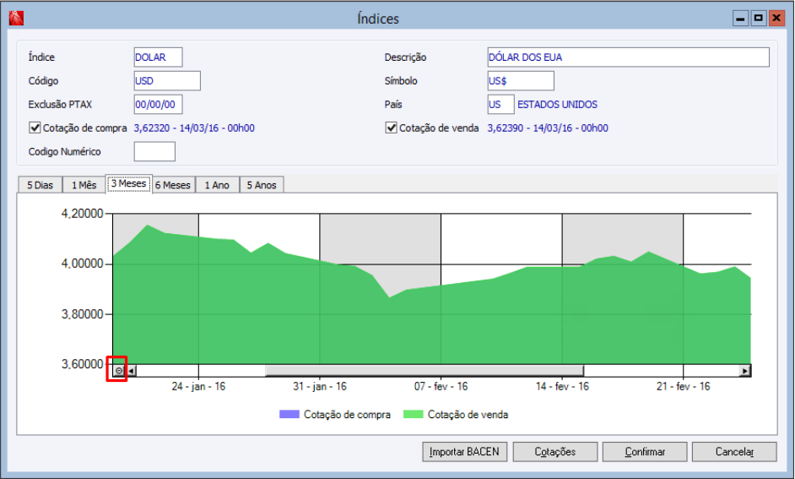The height and width of the screenshot is (479, 795).
Task: Click the chart horizontal scrollbar thumb
Action: [425, 371]
